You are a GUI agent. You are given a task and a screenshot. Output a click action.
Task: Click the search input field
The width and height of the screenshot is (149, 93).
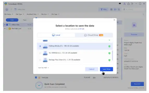[135, 9]
